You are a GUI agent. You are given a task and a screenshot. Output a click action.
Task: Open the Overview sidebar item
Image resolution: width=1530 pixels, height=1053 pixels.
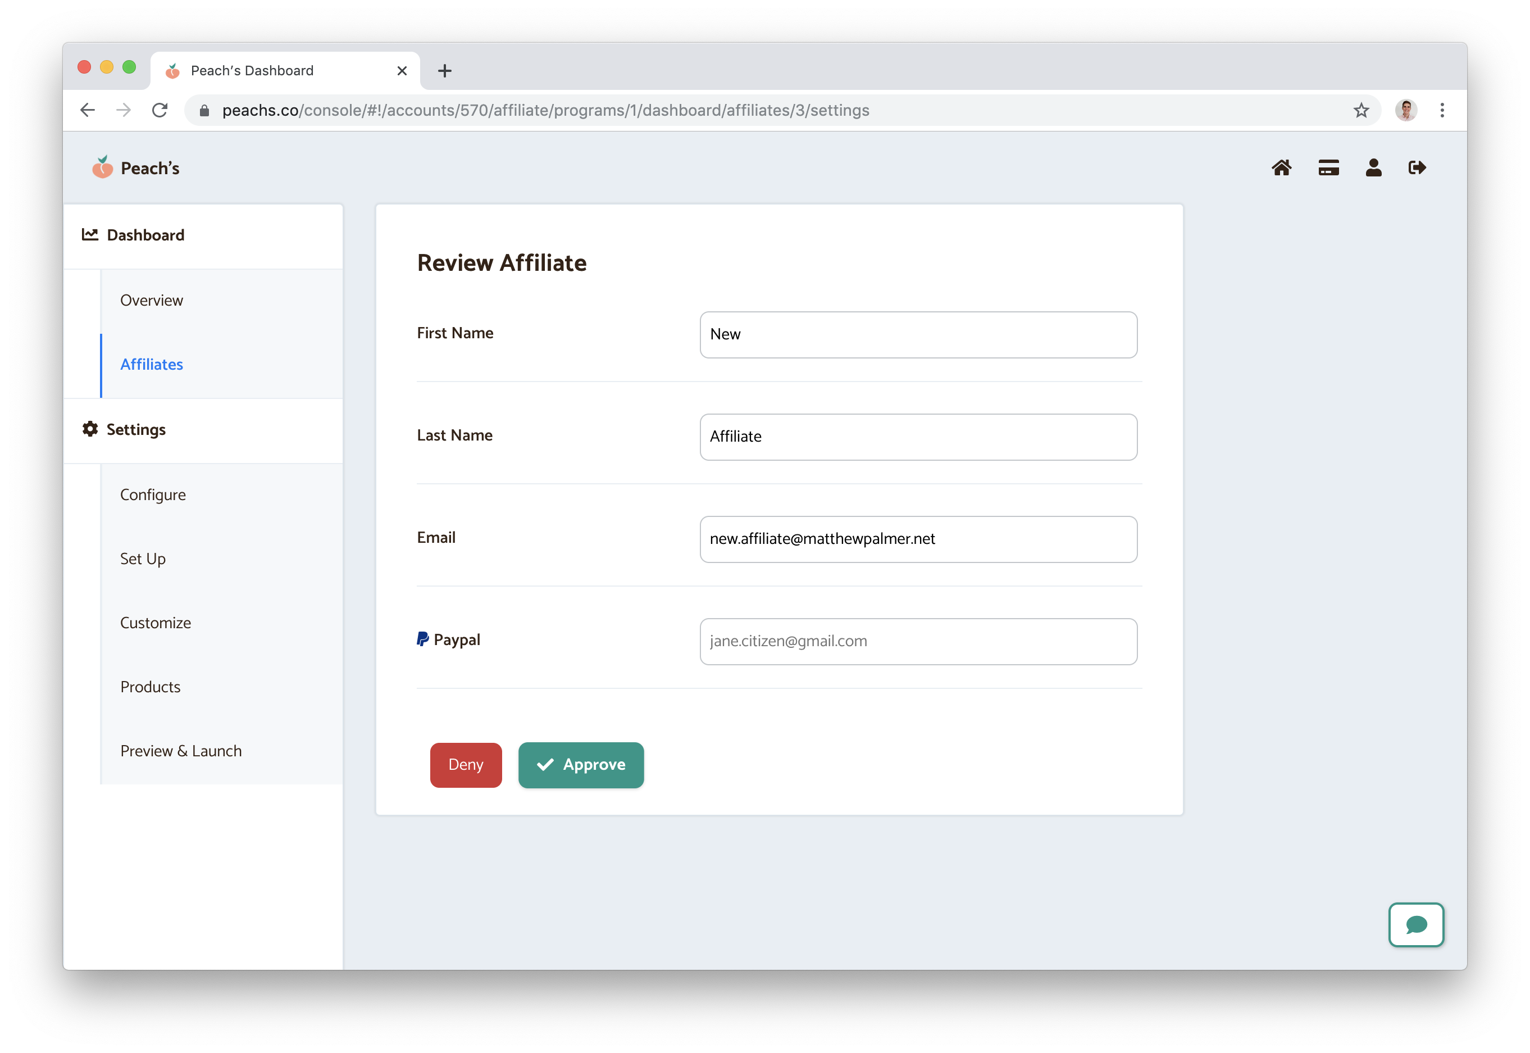[152, 300]
